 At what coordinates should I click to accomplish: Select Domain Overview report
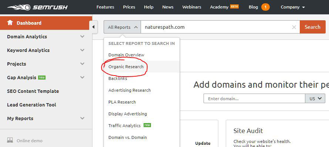tap(126, 55)
